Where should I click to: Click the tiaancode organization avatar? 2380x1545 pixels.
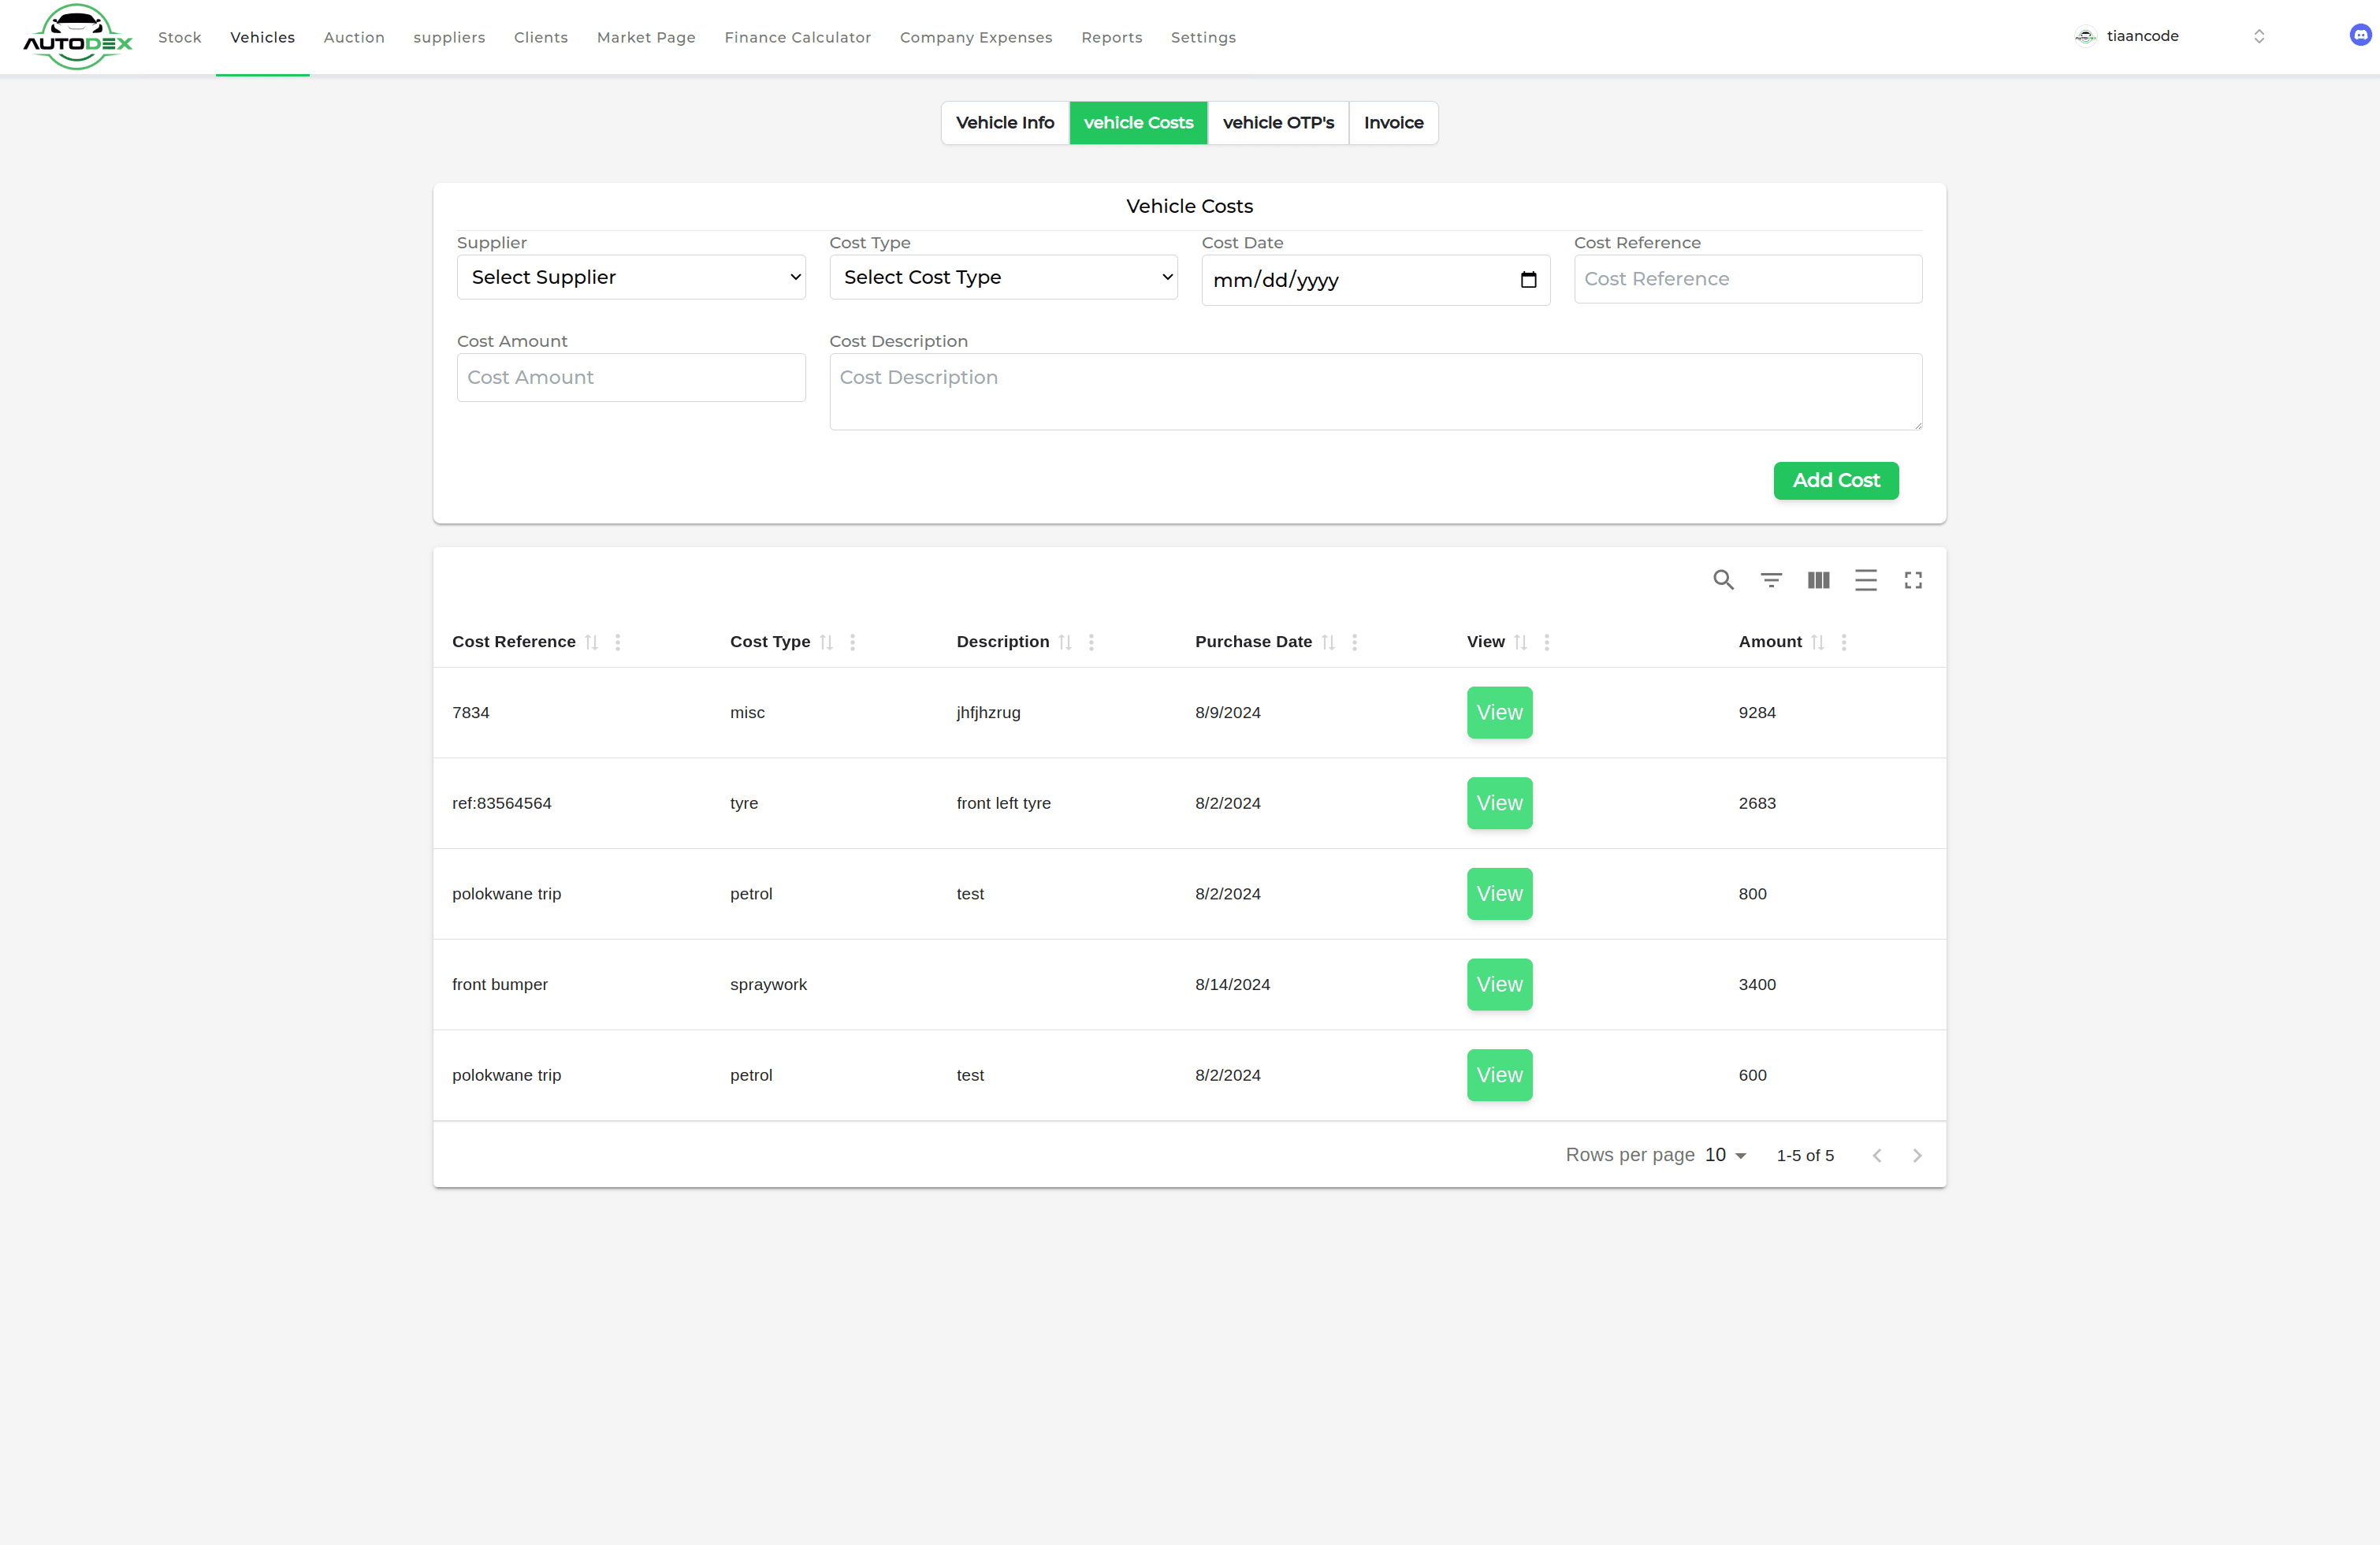pos(2085,36)
